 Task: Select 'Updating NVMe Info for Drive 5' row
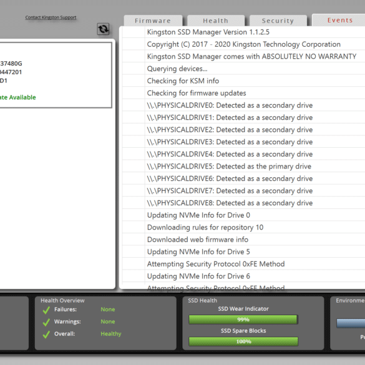243,252
